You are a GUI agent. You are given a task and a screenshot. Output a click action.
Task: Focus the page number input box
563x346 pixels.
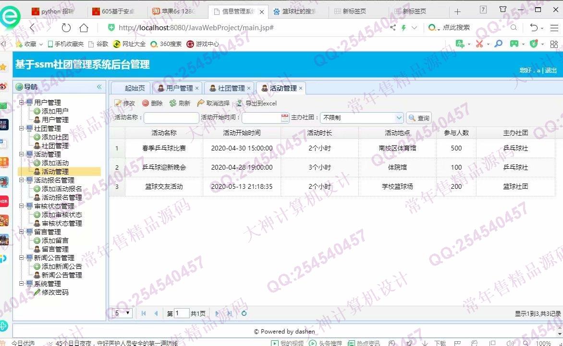tap(181, 313)
